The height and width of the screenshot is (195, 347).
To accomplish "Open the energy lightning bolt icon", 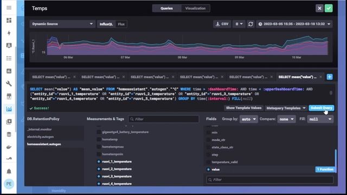I will click(9, 33).
